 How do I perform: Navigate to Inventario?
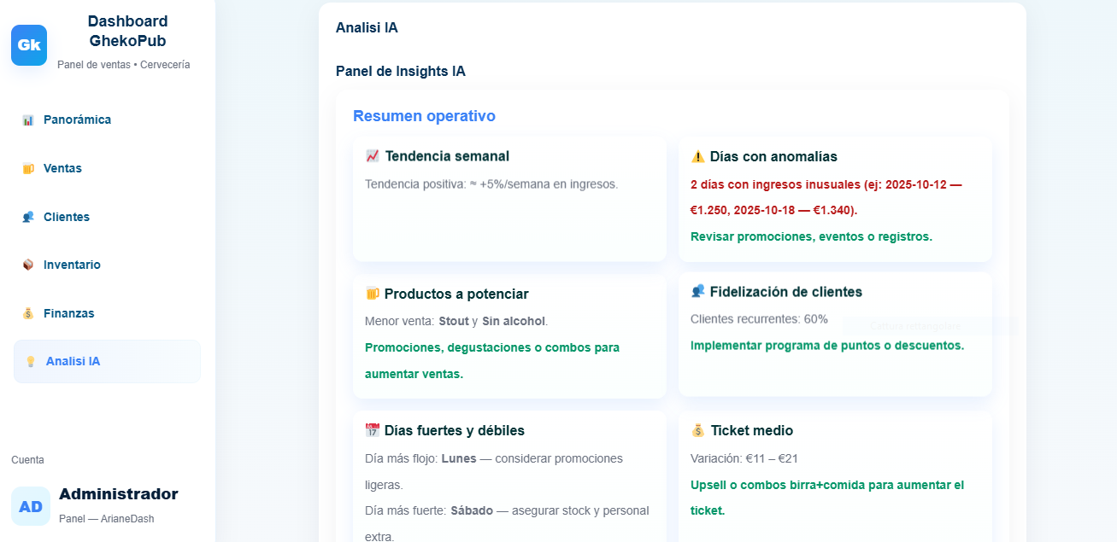click(x=72, y=265)
